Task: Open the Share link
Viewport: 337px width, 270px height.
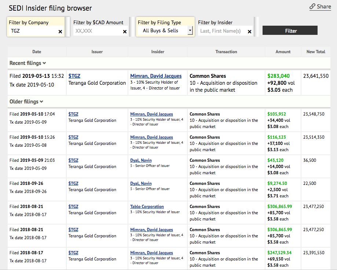Action: click(x=320, y=7)
